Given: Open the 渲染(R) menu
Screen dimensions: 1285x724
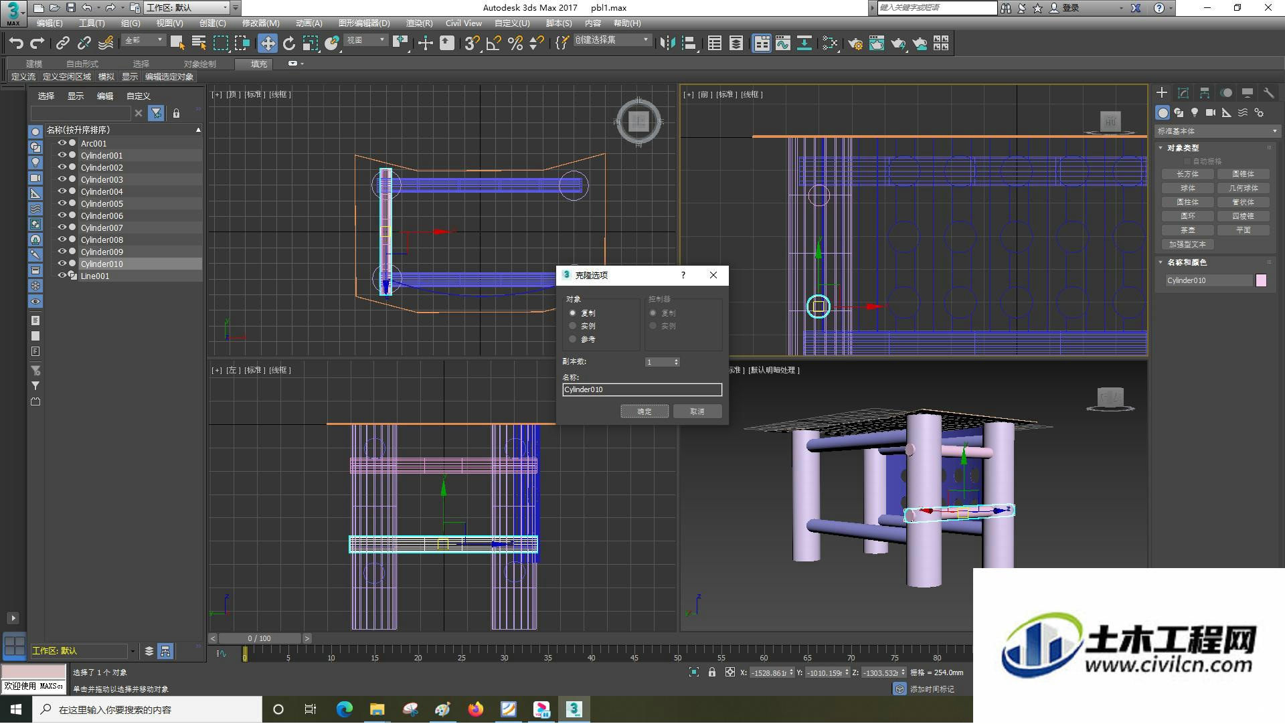Looking at the screenshot, I should point(419,23).
